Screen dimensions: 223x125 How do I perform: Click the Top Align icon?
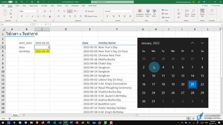59,11
